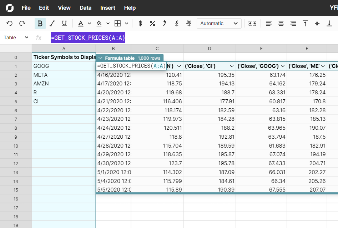Open the Automatic number format dropdown

[x=219, y=23]
